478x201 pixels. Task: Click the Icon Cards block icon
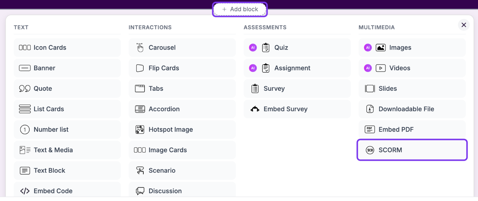pos(25,48)
